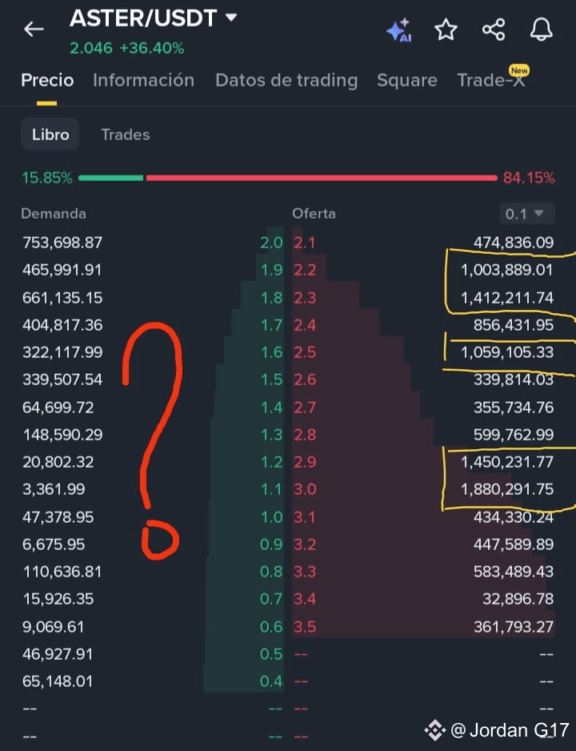The width and height of the screenshot is (576, 751).
Task: Switch to the Trades view
Action: coord(126,135)
